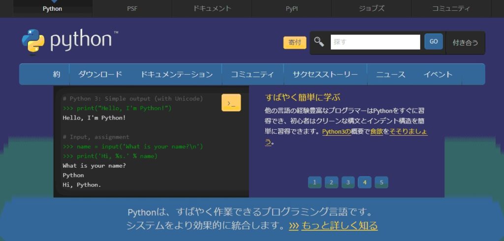
Task: Click the yellow 寄付 donate button
Action: 295,43
